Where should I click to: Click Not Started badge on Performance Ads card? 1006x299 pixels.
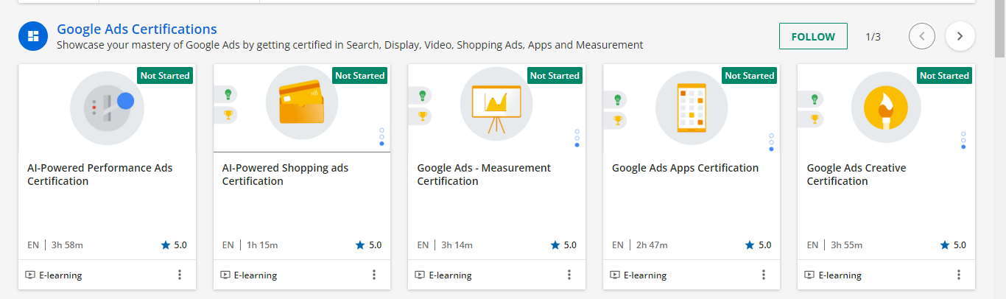pyautogui.click(x=165, y=75)
